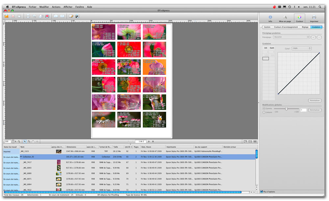
Task: Switch to the Gestion tab
Action: pyautogui.click(x=267, y=27)
